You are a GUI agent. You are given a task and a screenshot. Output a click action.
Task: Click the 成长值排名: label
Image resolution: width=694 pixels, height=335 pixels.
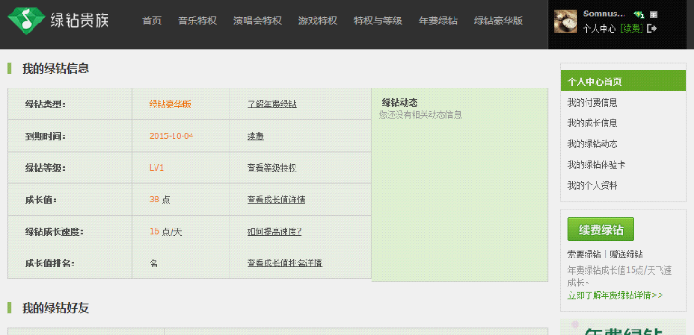pyautogui.click(x=50, y=264)
